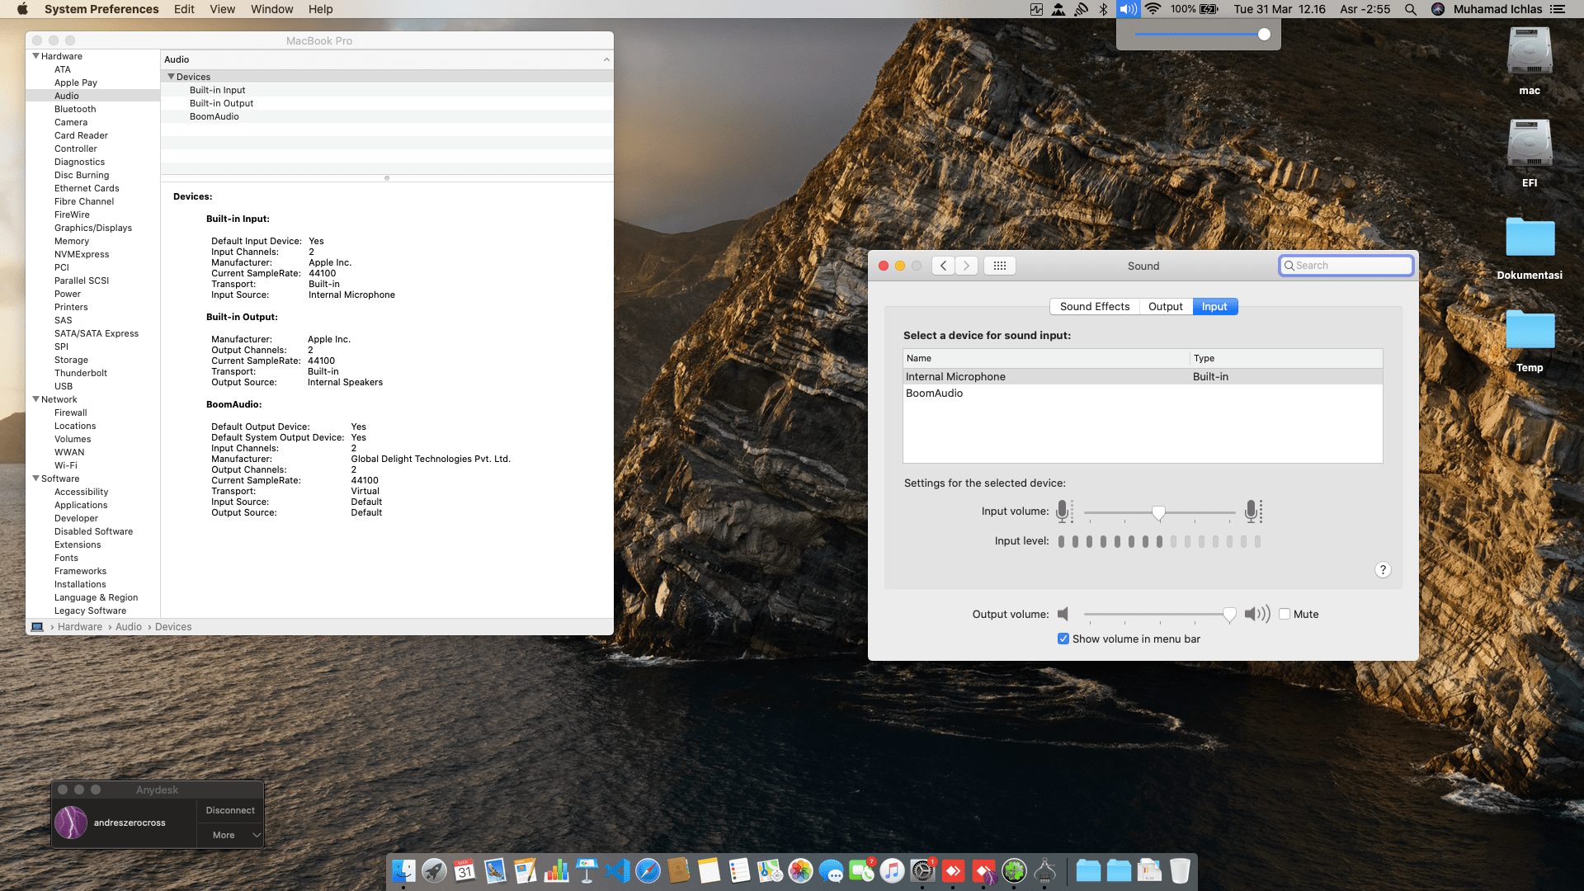1584x891 pixels.
Task: Click the show all preferences grid icon
Action: click(999, 266)
